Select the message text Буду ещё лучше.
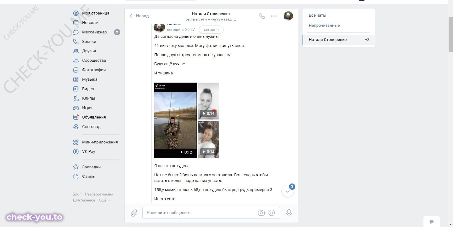453x227 pixels. (x=170, y=64)
